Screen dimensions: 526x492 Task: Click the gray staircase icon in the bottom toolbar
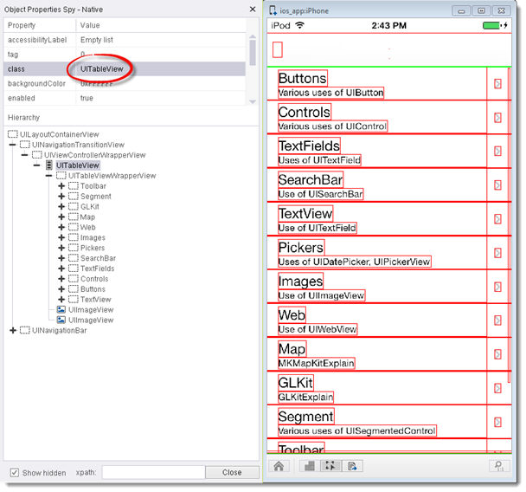point(308,465)
